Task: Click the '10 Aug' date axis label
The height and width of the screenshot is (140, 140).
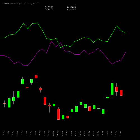Action: click(x=4, y=133)
